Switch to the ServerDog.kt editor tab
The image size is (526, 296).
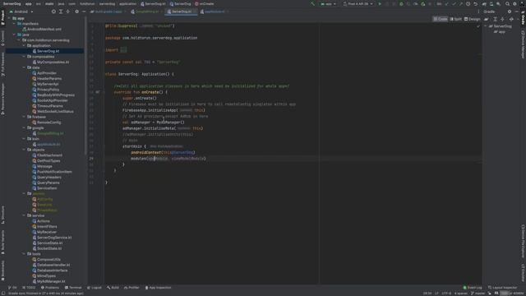click(x=181, y=12)
